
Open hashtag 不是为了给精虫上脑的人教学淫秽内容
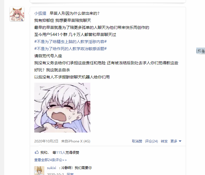pos(71,42)
